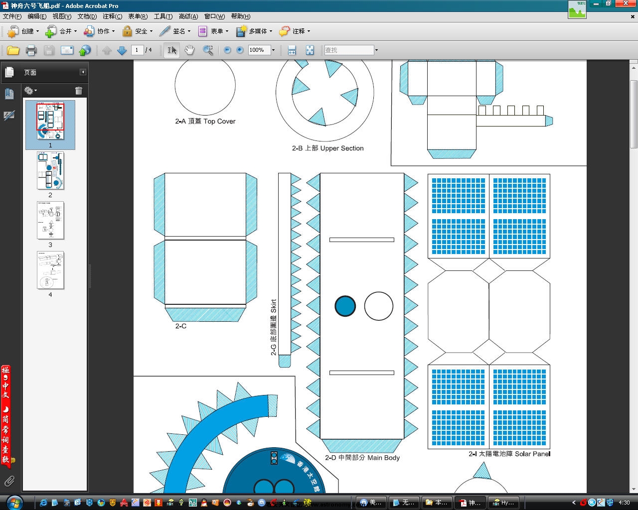Switch to the 本... folder taskbar button

click(438, 503)
